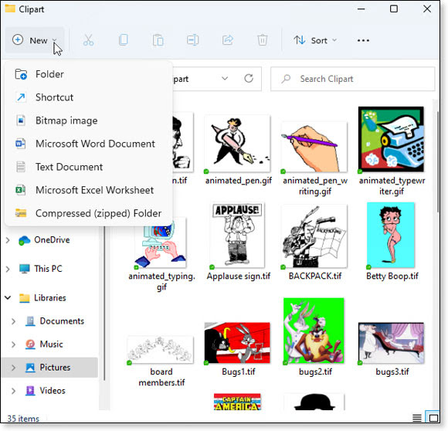This screenshot has height=431, width=448.
Task: Open the three-dot See more menu
Action: point(363,41)
